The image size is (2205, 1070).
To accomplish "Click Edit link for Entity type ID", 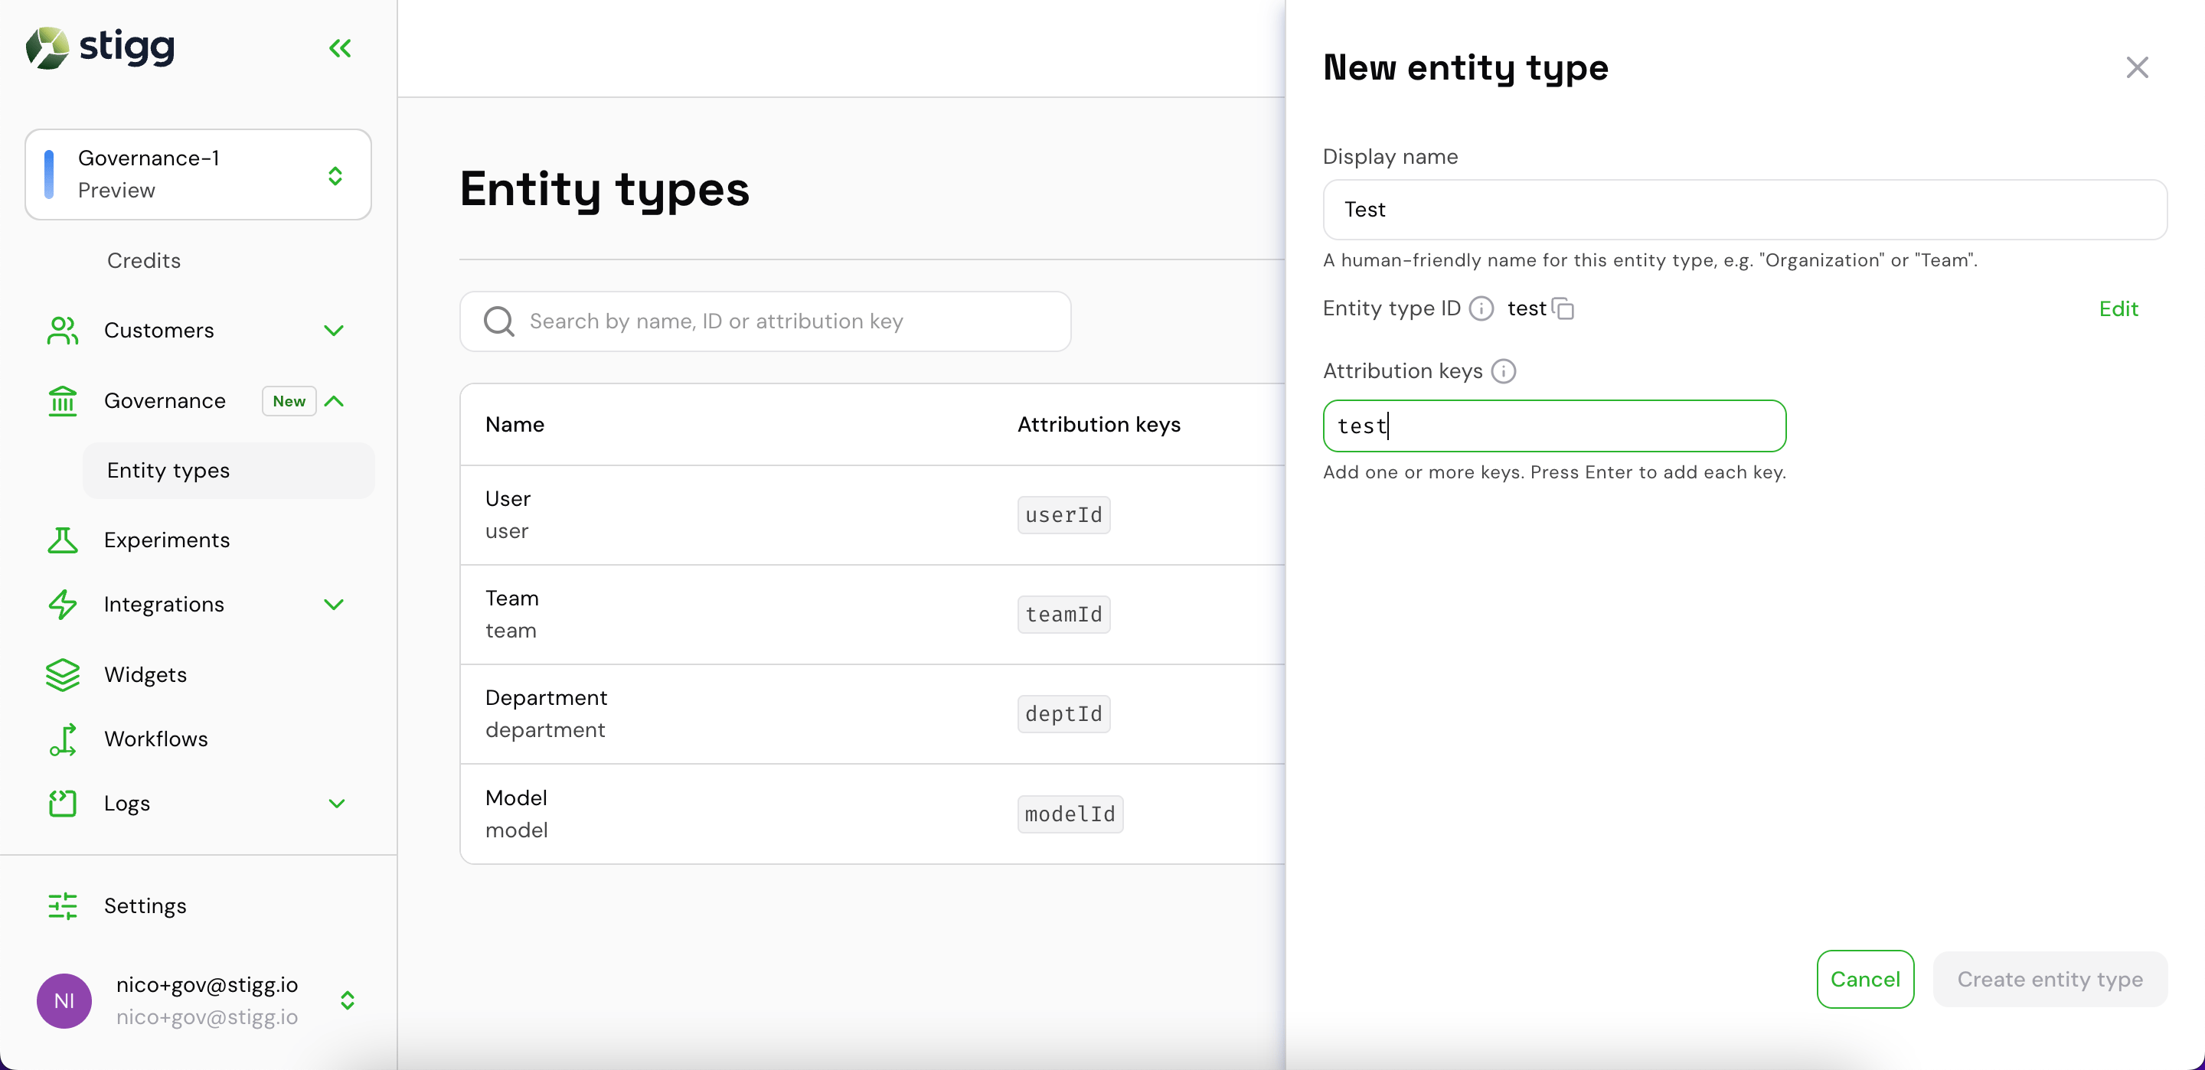I will [2118, 308].
